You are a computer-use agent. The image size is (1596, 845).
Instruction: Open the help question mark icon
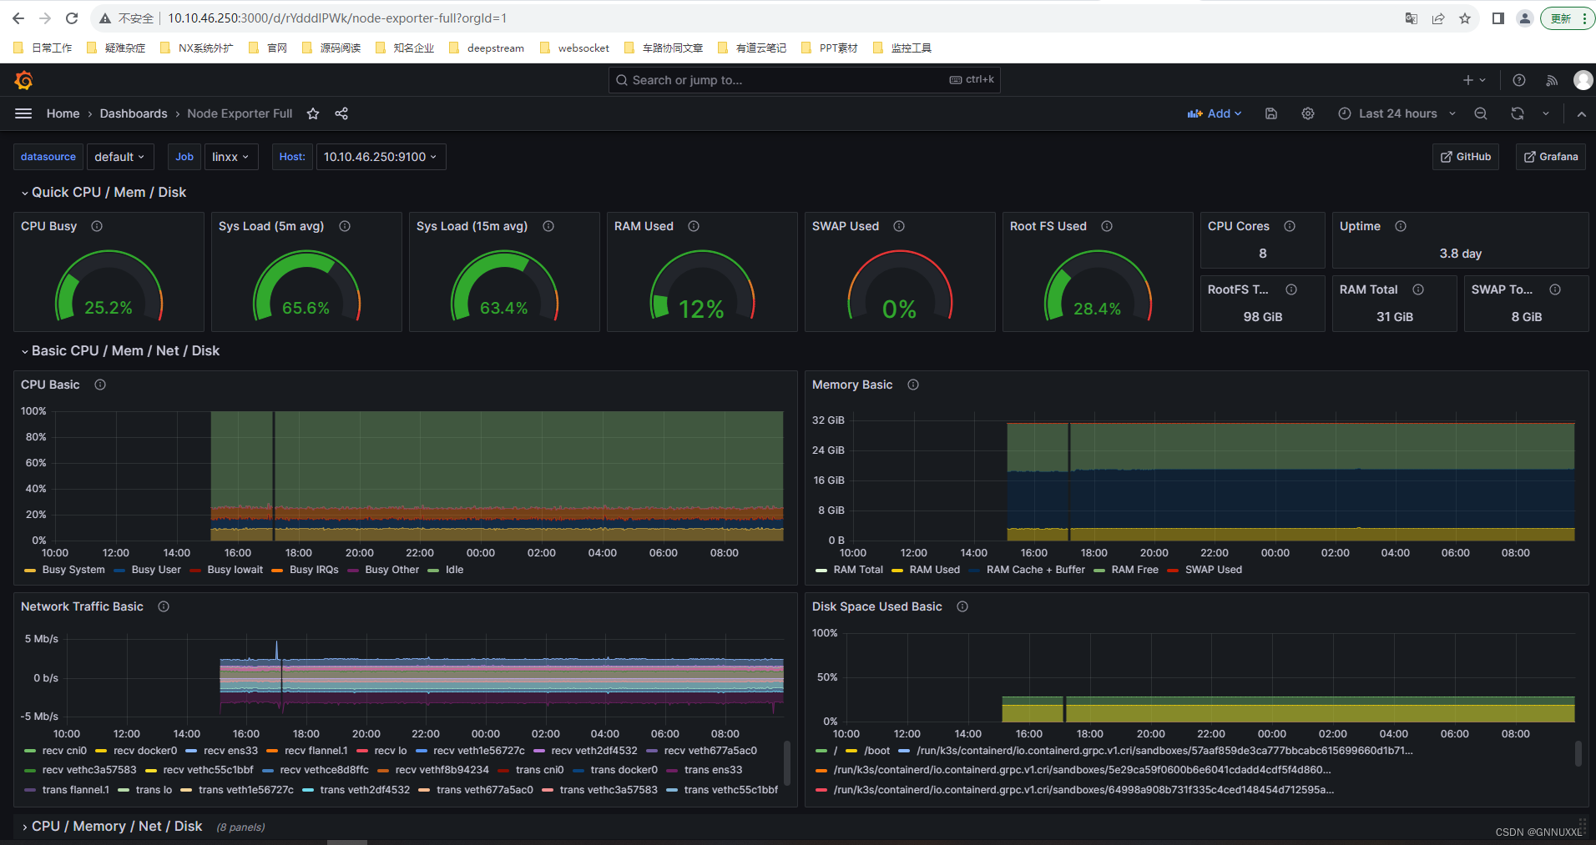coord(1519,80)
